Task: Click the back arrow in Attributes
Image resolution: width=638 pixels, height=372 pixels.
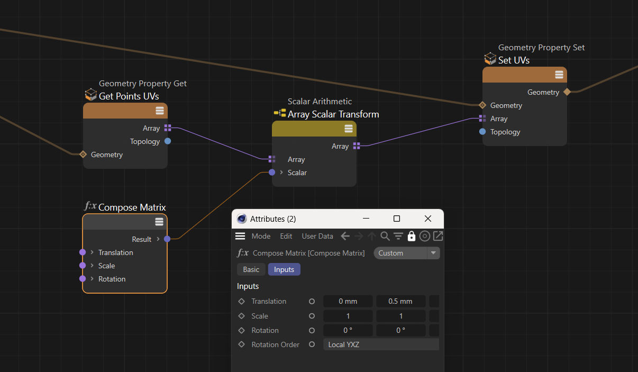Action: click(x=345, y=236)
